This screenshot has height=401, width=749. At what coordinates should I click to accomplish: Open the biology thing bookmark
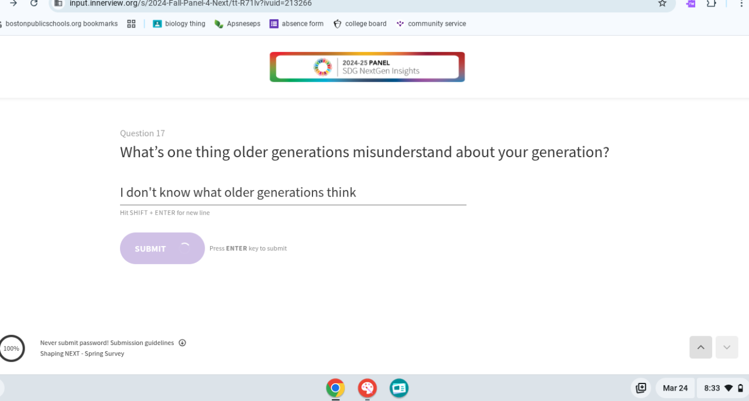point(179,24)
